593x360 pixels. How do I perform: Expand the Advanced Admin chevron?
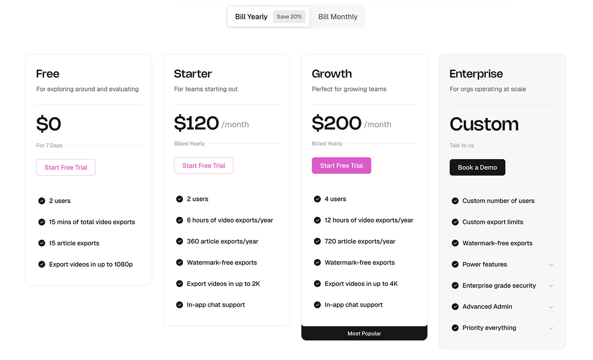551,307
